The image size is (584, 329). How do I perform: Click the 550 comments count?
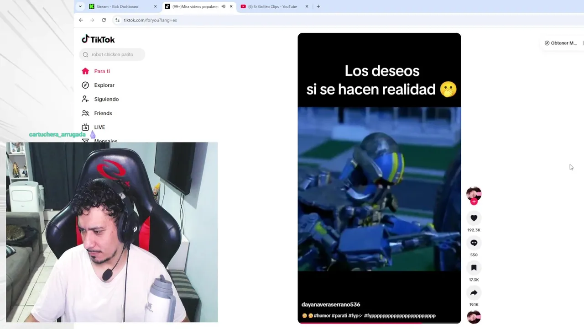pos(474,255)
